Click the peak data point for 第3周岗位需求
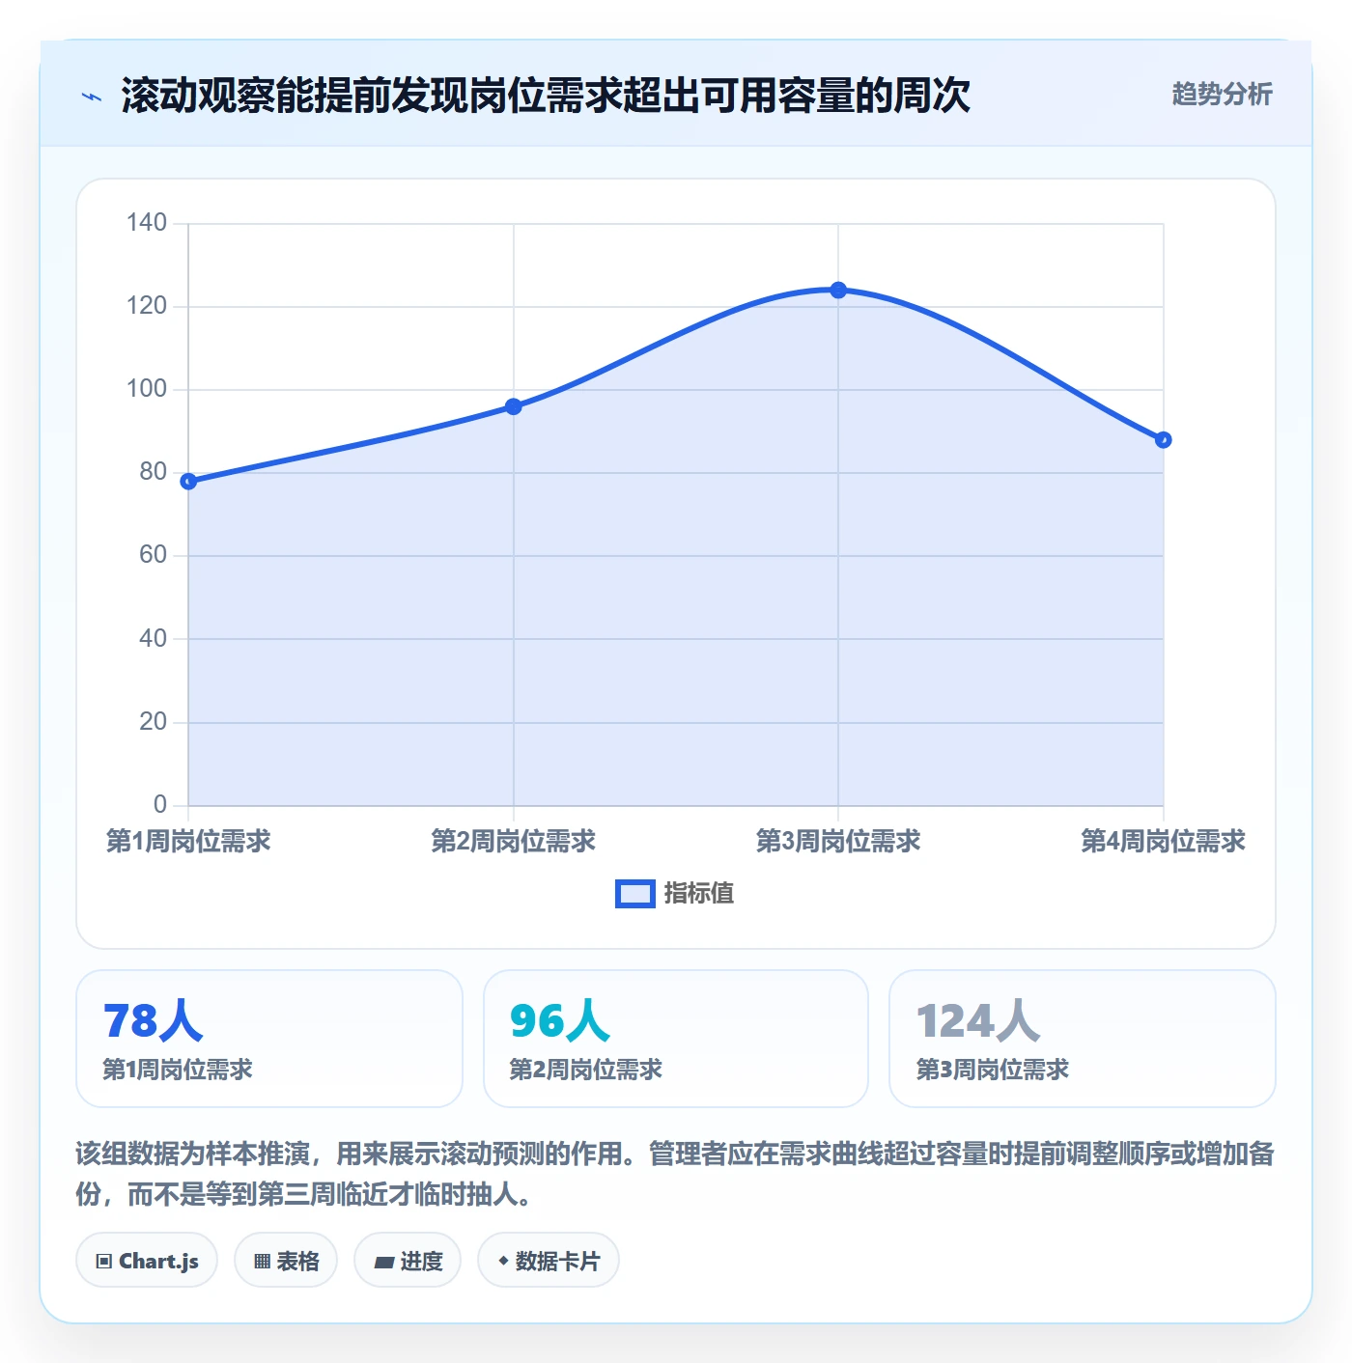Screen dimensions: 1352x1363 (x=838, y=290)
